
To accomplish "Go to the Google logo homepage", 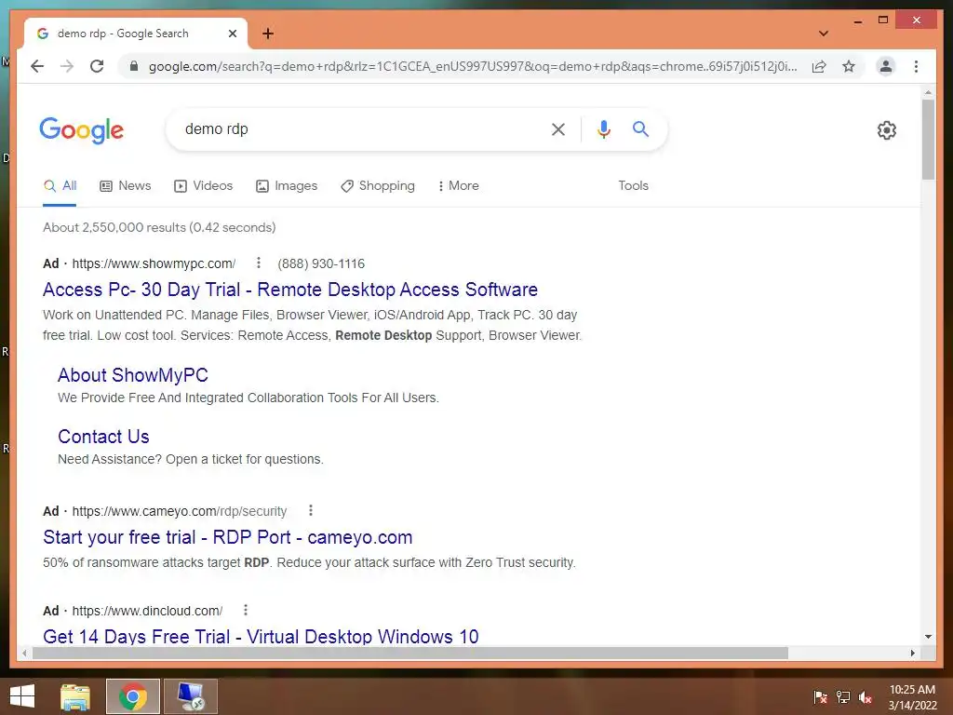I will (82, 130).
